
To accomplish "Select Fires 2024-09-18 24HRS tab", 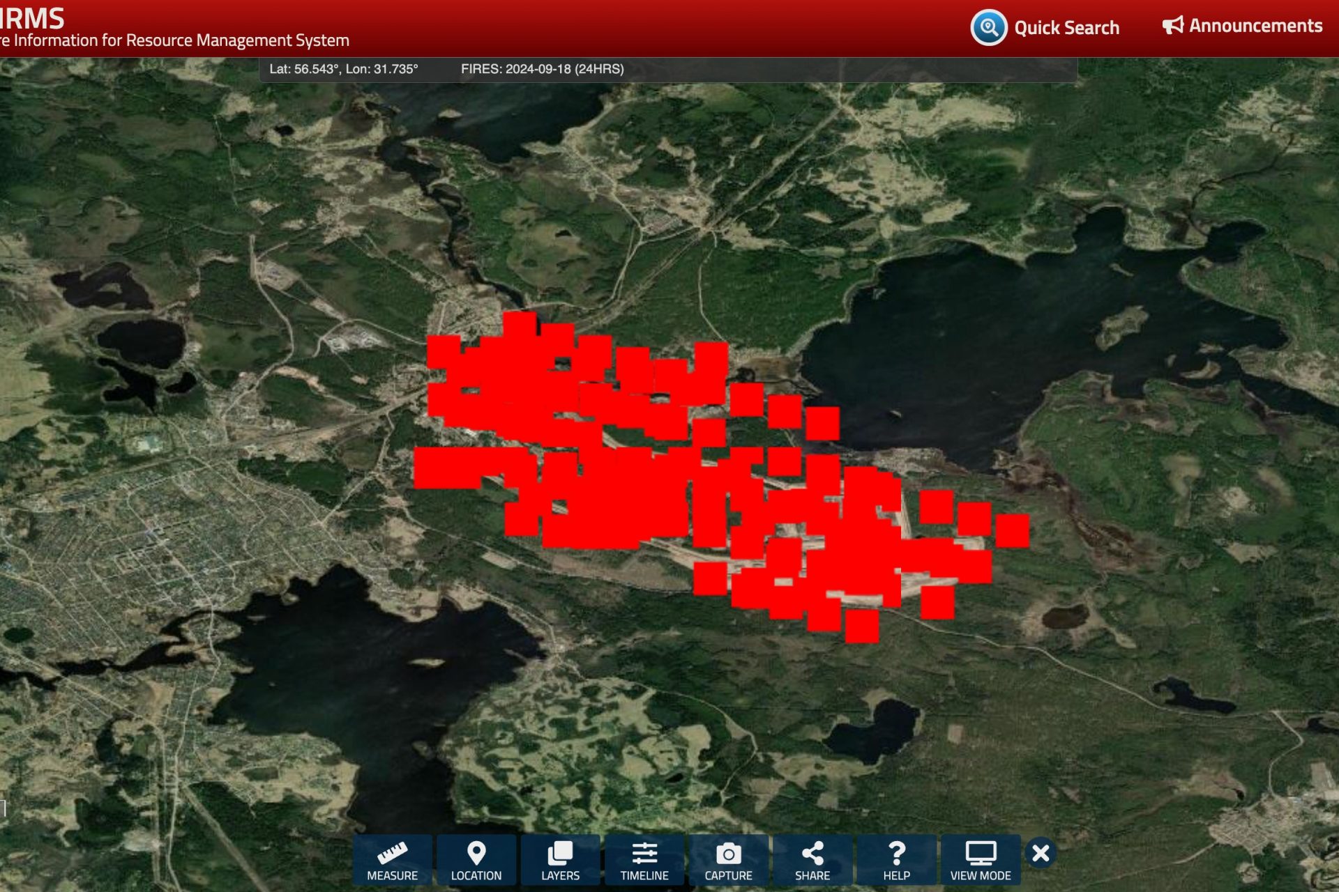I will pyautogui.click(x=543, y=69).
